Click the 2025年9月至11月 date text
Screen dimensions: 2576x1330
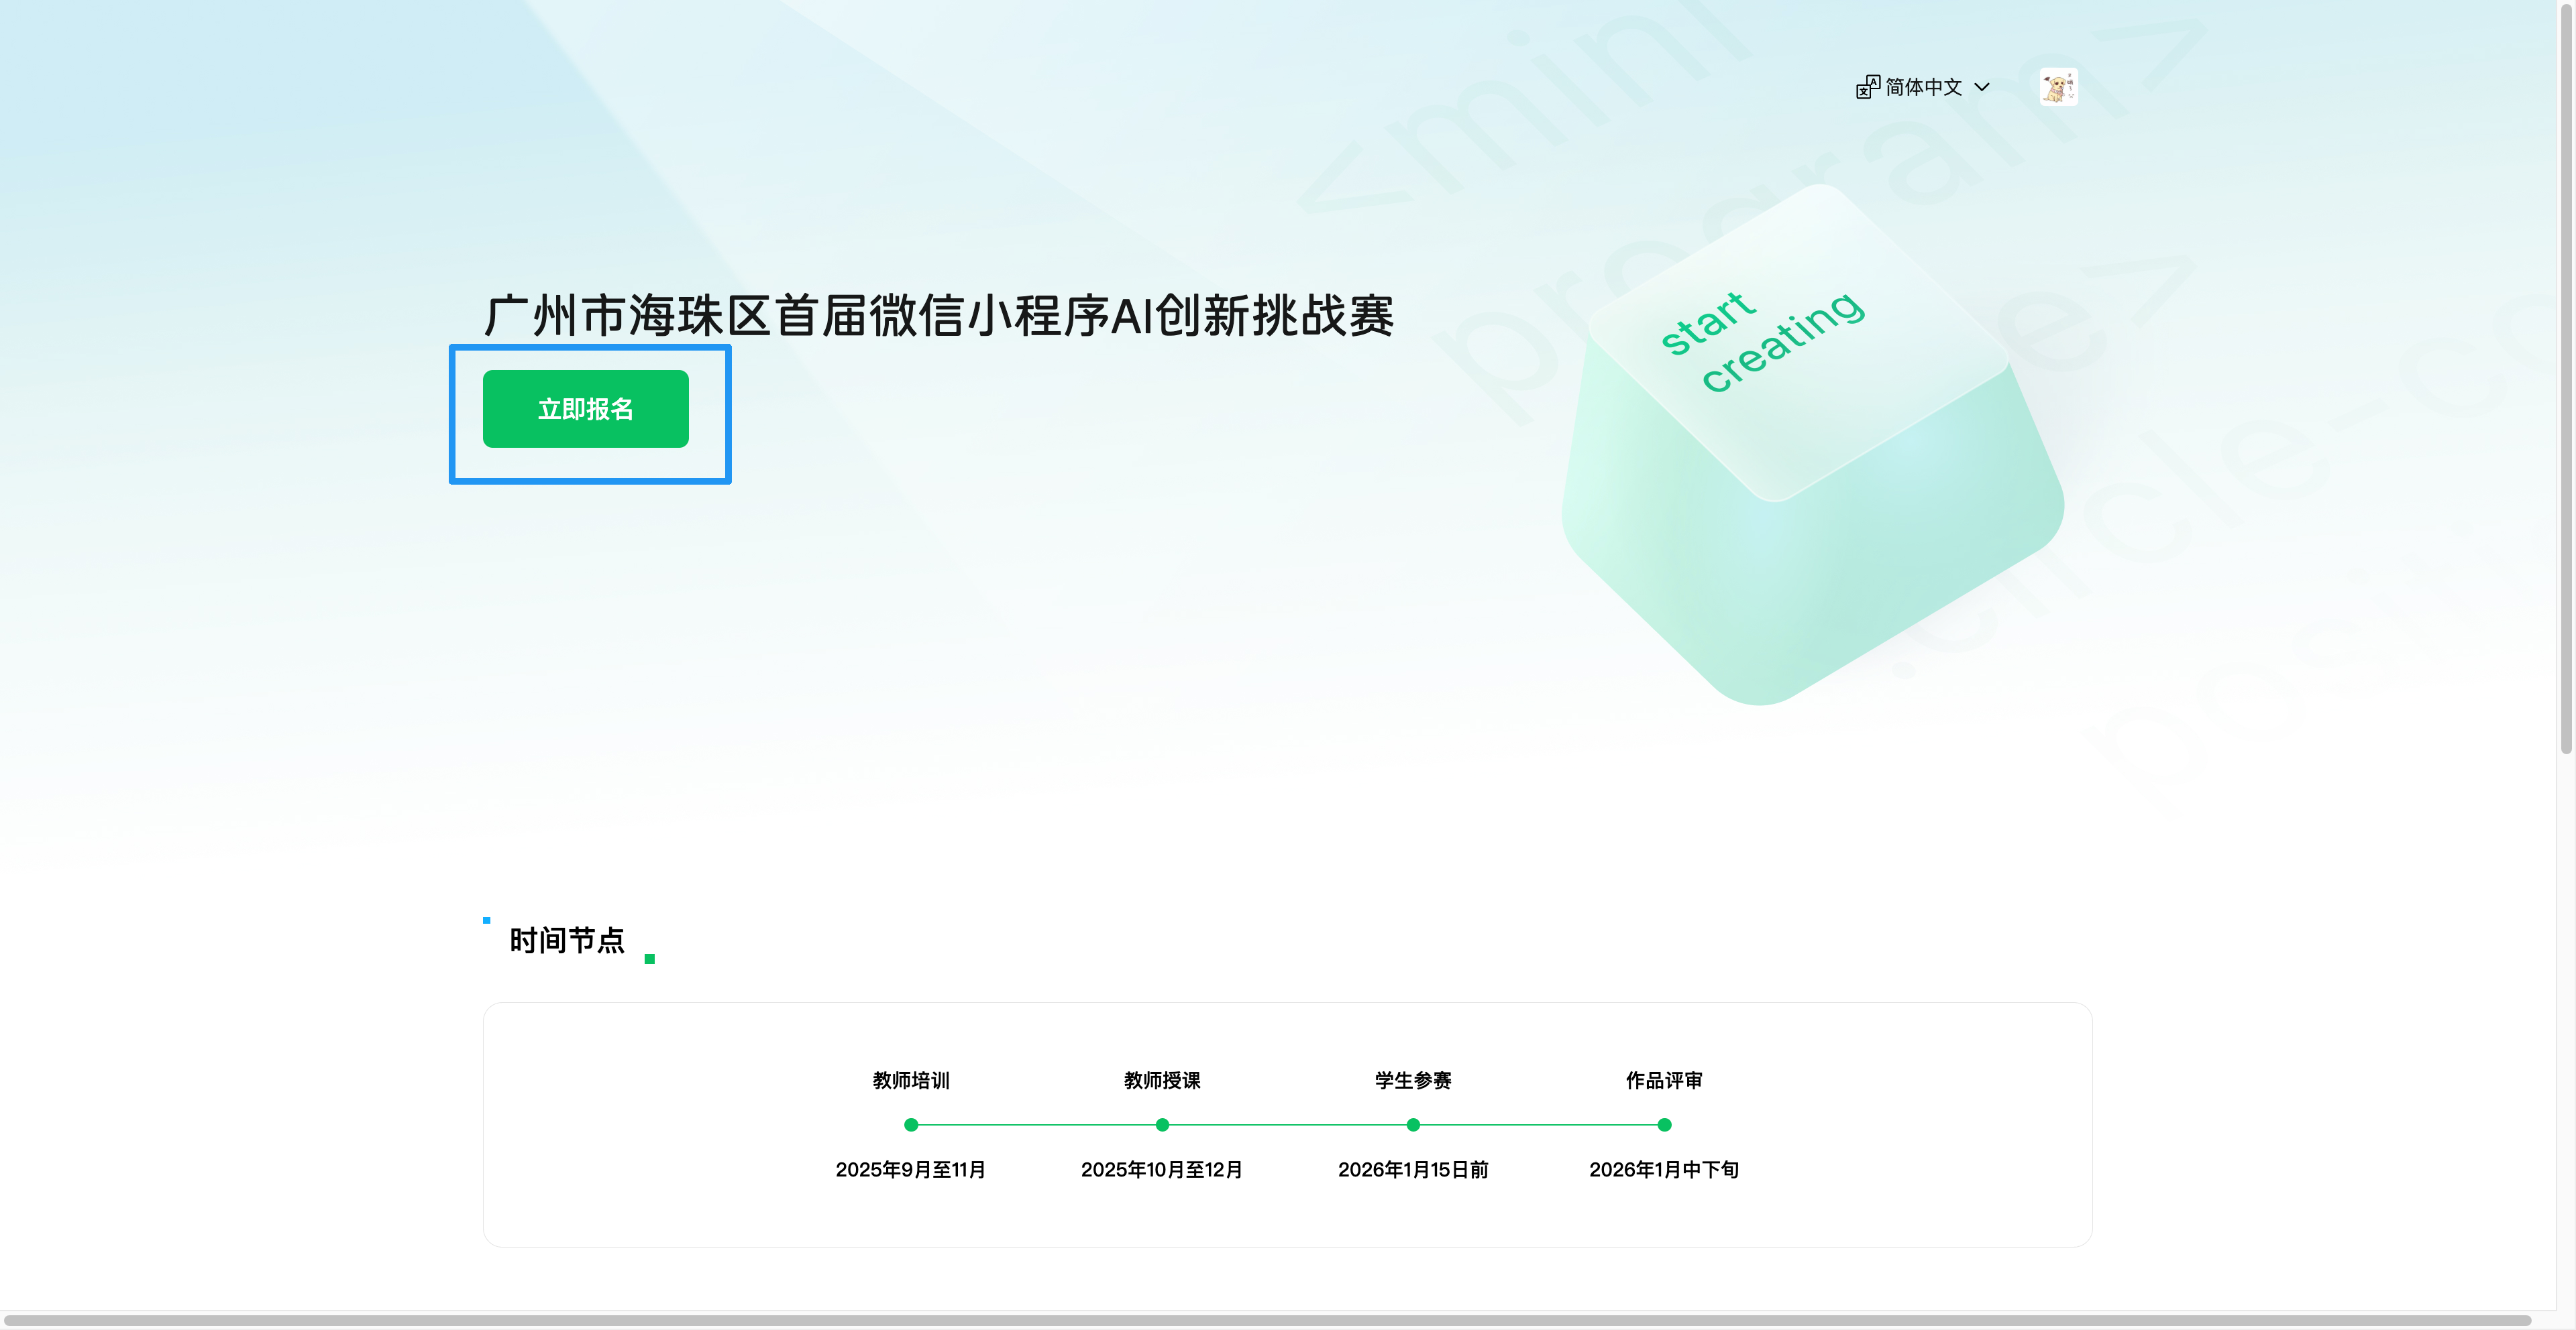coord(910,1169)
